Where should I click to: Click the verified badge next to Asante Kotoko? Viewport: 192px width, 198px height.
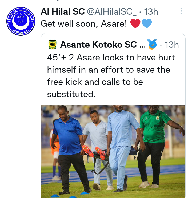pyautogui.click(x=152, y=45)
